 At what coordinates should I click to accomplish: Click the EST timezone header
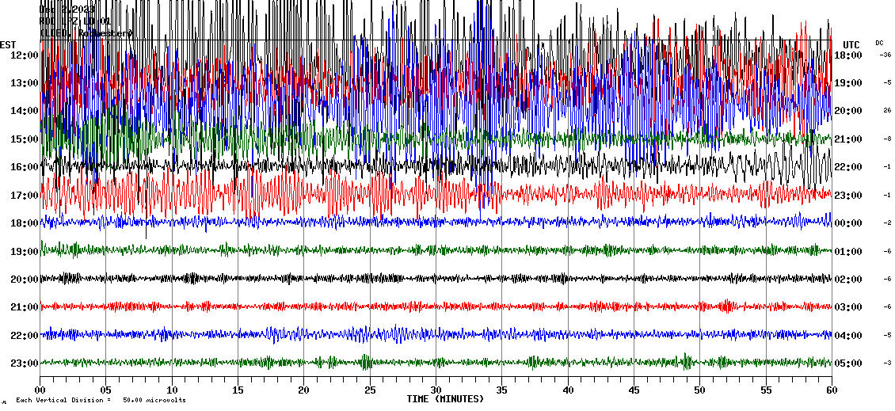8,44
